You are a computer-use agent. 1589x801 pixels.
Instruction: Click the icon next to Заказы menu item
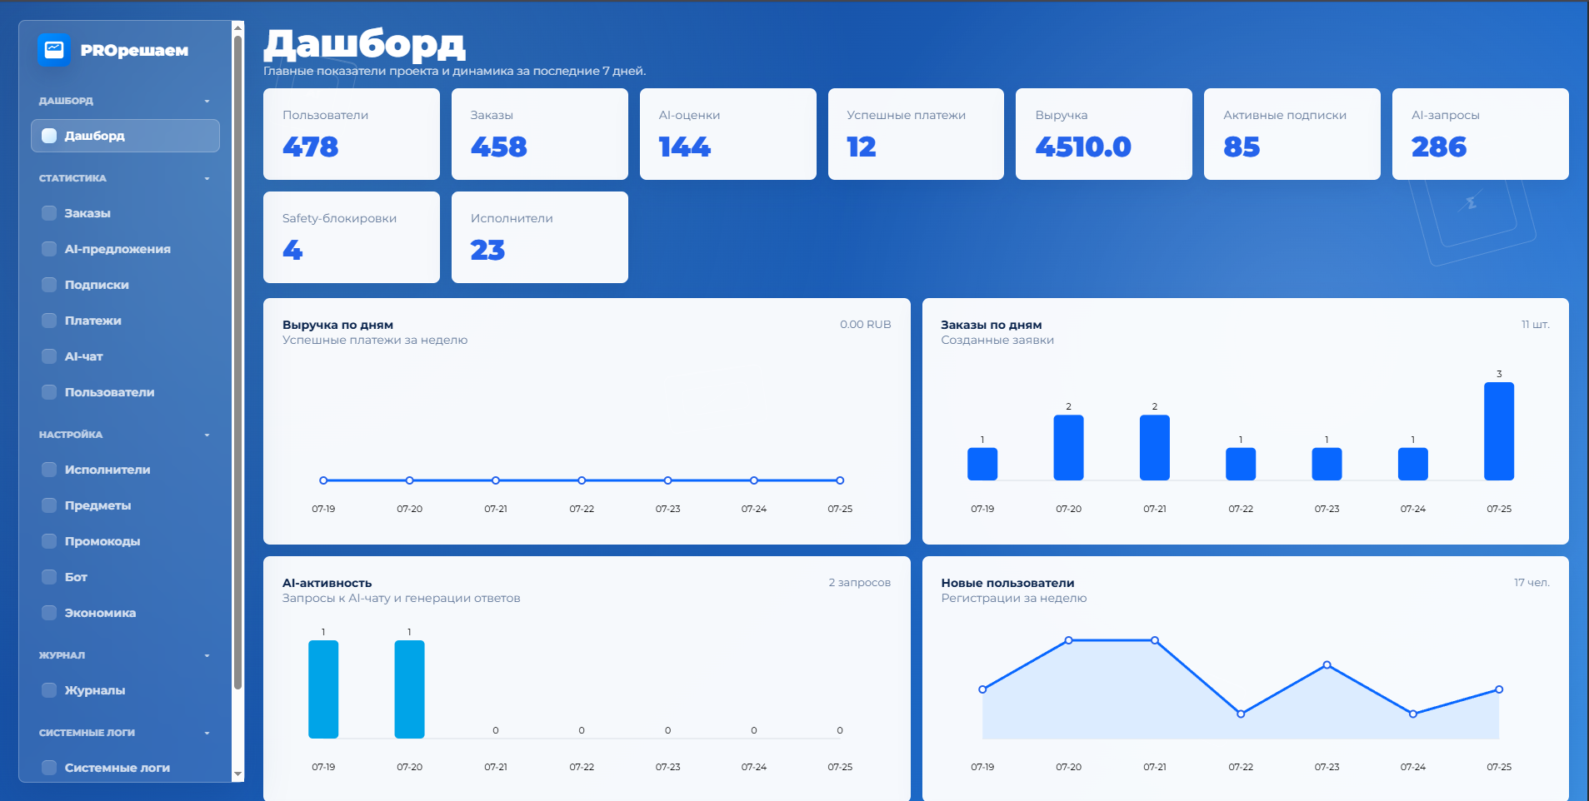pos(49,213)
